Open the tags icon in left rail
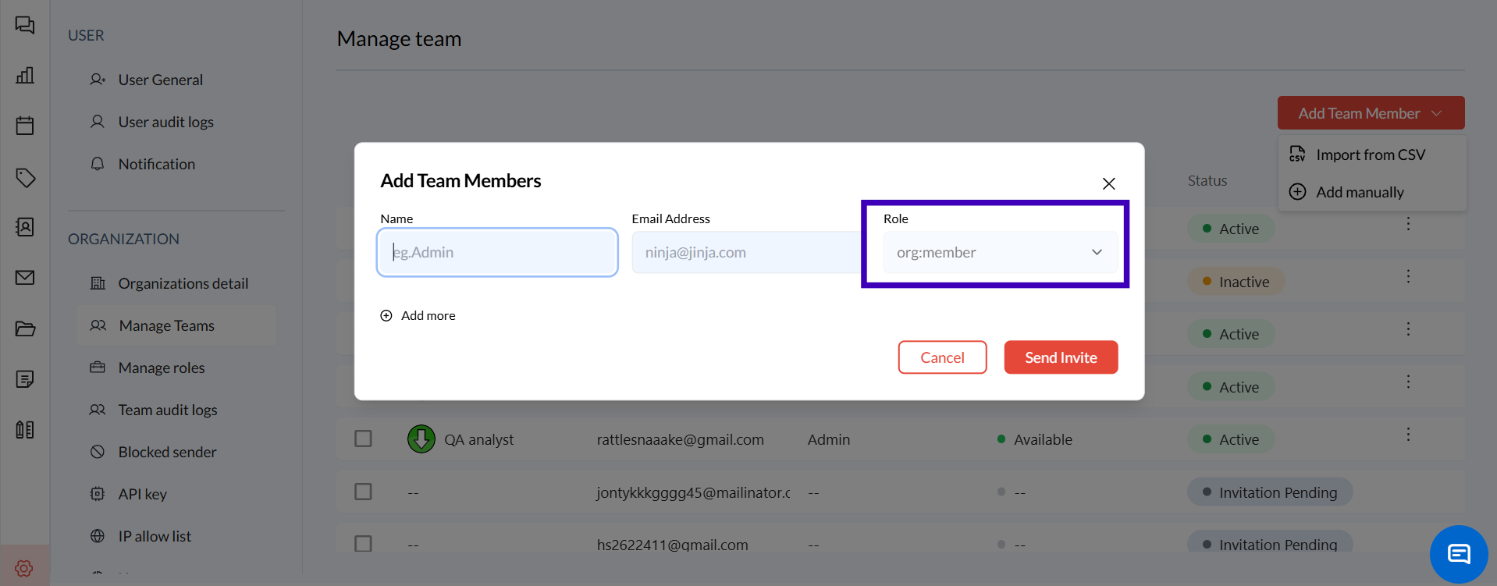 25,177
